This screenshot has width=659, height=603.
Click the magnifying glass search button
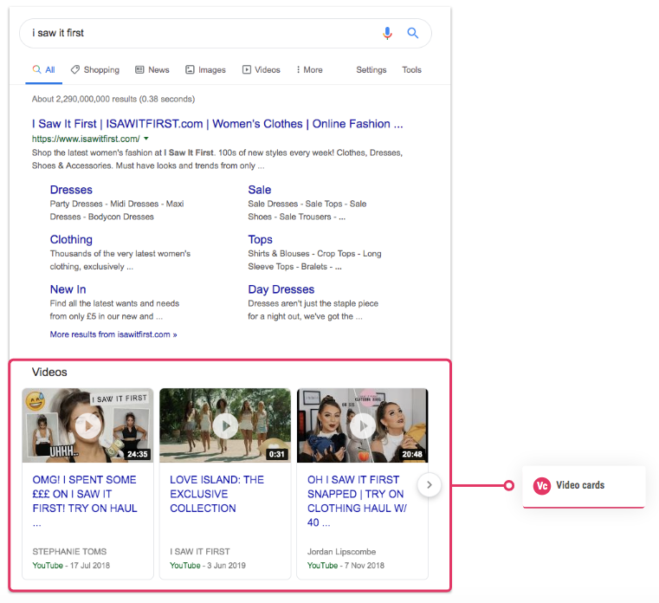coord(413,33)
